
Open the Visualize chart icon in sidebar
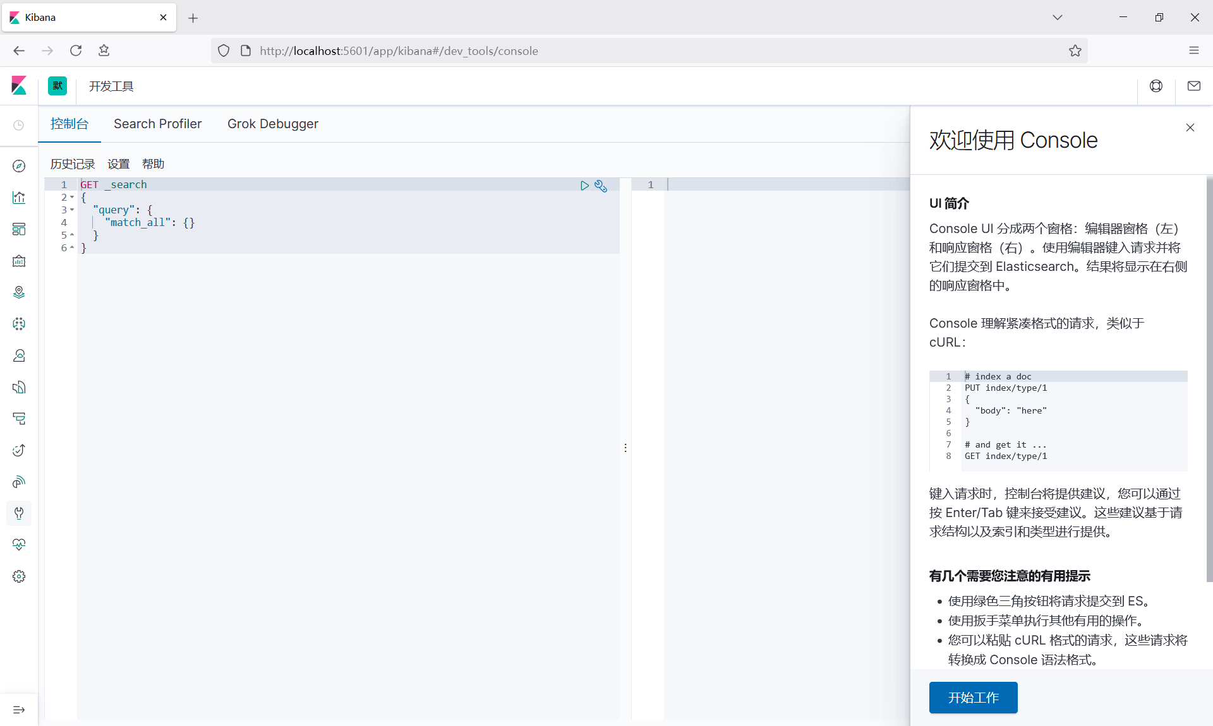19,198
